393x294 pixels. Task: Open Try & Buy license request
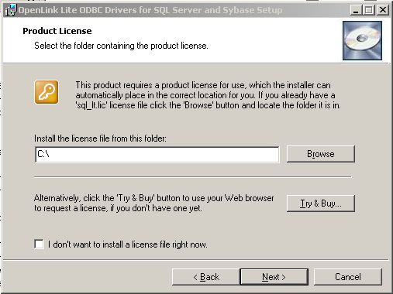click(x=321, y=203)
